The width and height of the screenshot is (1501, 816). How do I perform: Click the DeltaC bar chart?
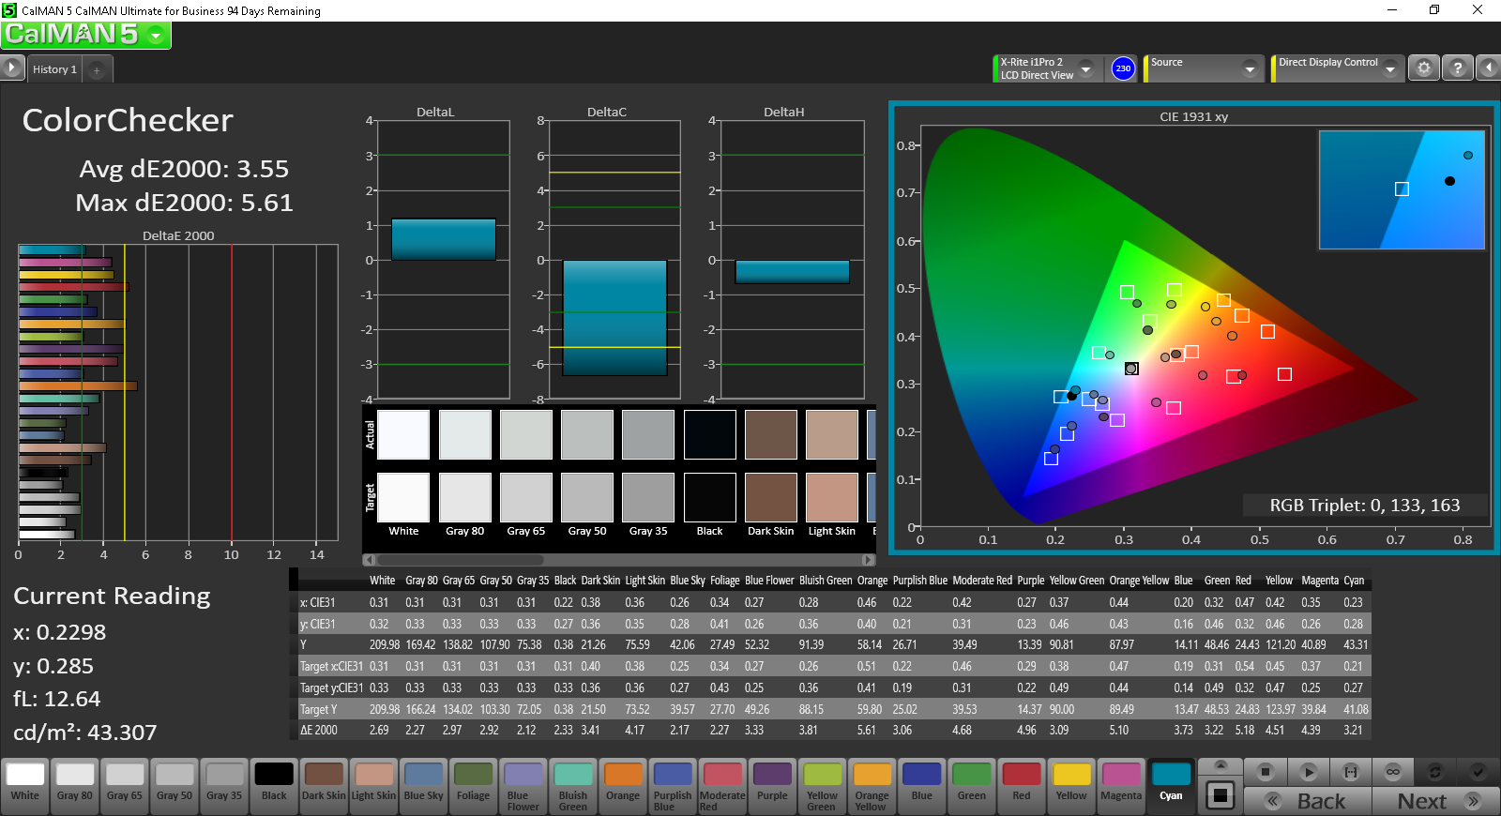614,260
